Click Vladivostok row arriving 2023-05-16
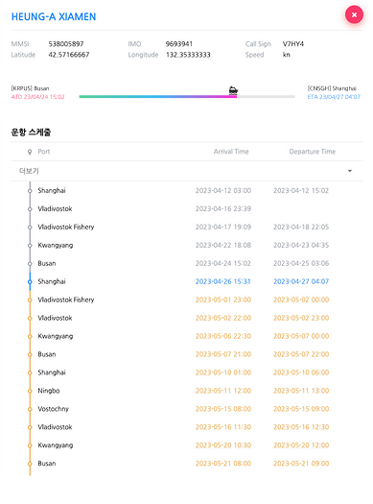The height and width of the screenshot is (504, 373). click(x=187, y=427)
